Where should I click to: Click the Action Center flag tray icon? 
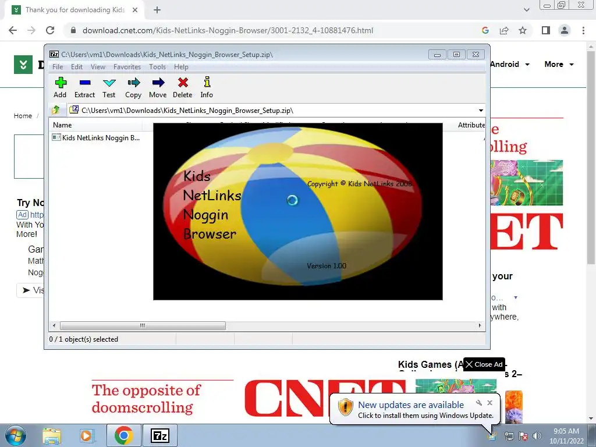tap(523, 436)
